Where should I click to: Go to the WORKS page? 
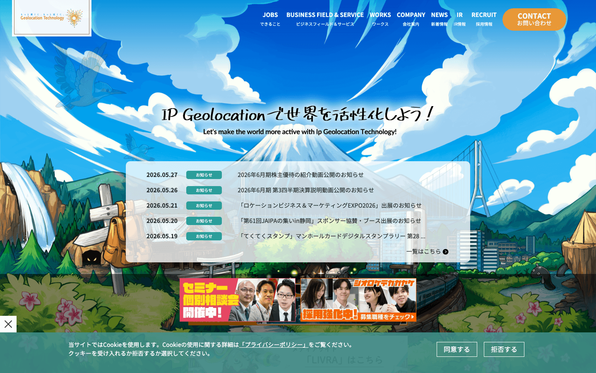[380, 19]
